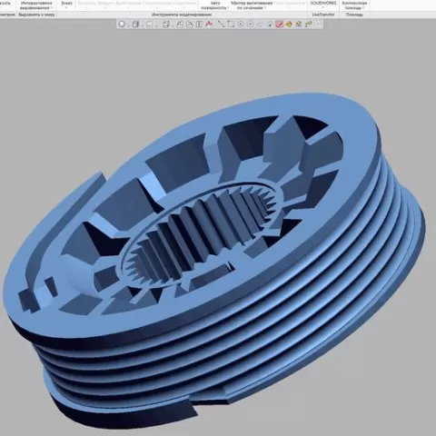Click the red pencil sketch icon
This screenshot has width=436, height=436.
pos(280,25)
